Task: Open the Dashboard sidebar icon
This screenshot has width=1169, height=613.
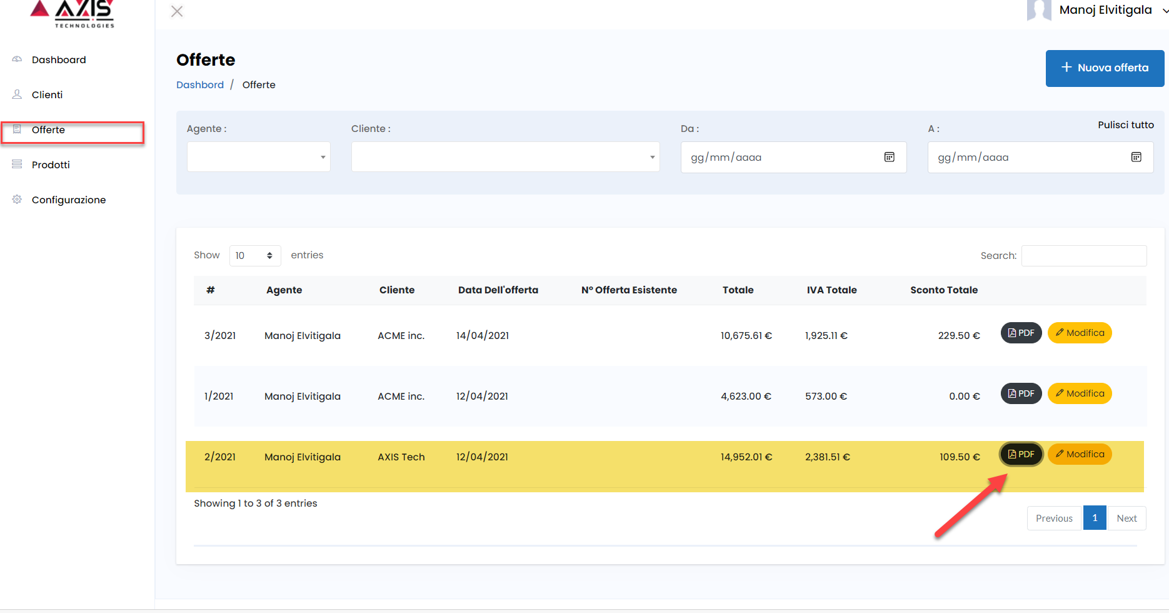Action: click(x=17, y=59)
